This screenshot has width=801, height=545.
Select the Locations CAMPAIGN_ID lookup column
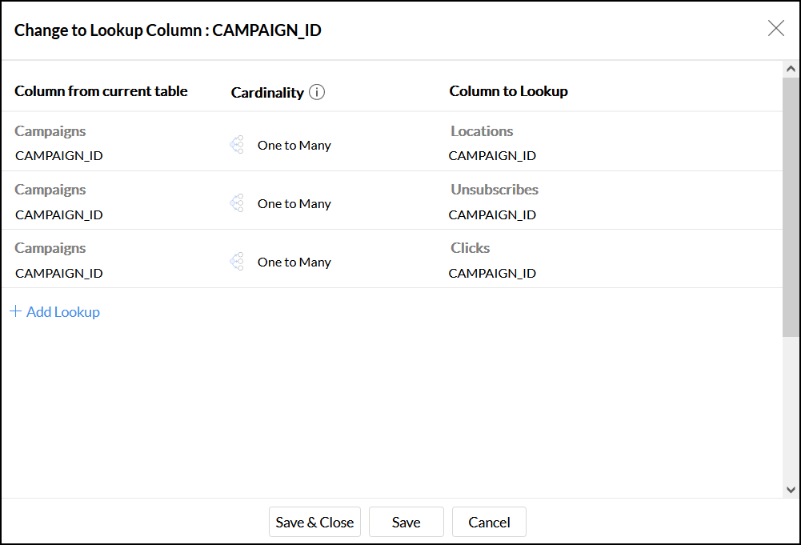(x=492, y=156)
